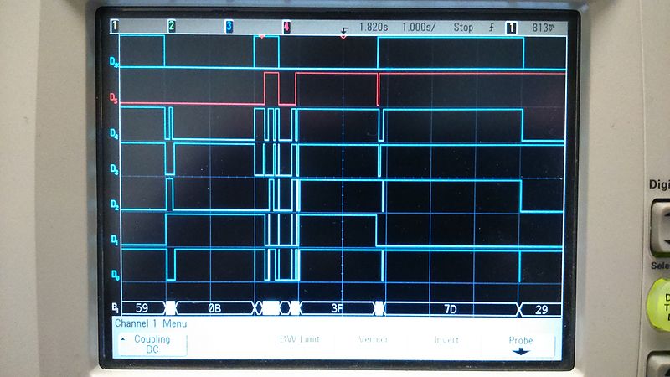Select the D0 digital channel label
Image resolution: width=670 pixels, height=377 pixels.
(x=114, y=276)
